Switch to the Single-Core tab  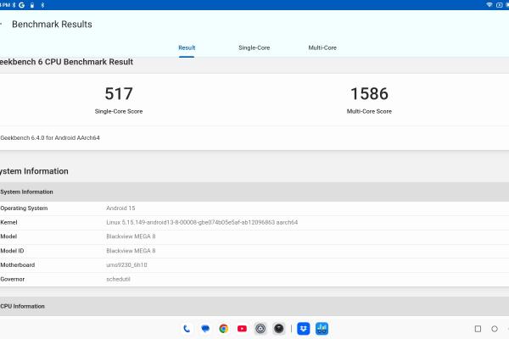(x=255, y=47)
